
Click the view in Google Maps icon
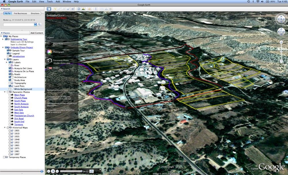111,9
